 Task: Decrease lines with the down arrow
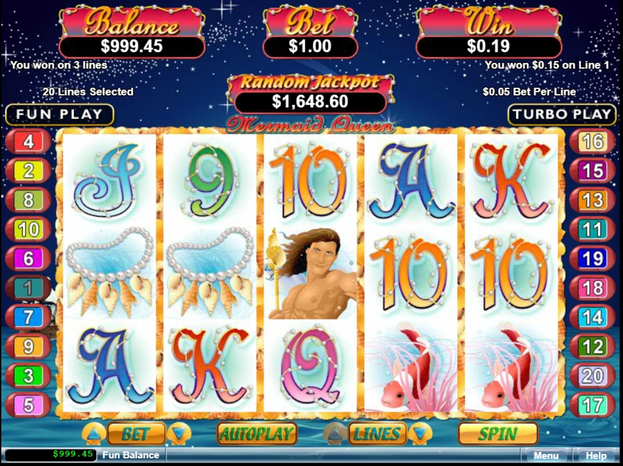tap(420, 434)
